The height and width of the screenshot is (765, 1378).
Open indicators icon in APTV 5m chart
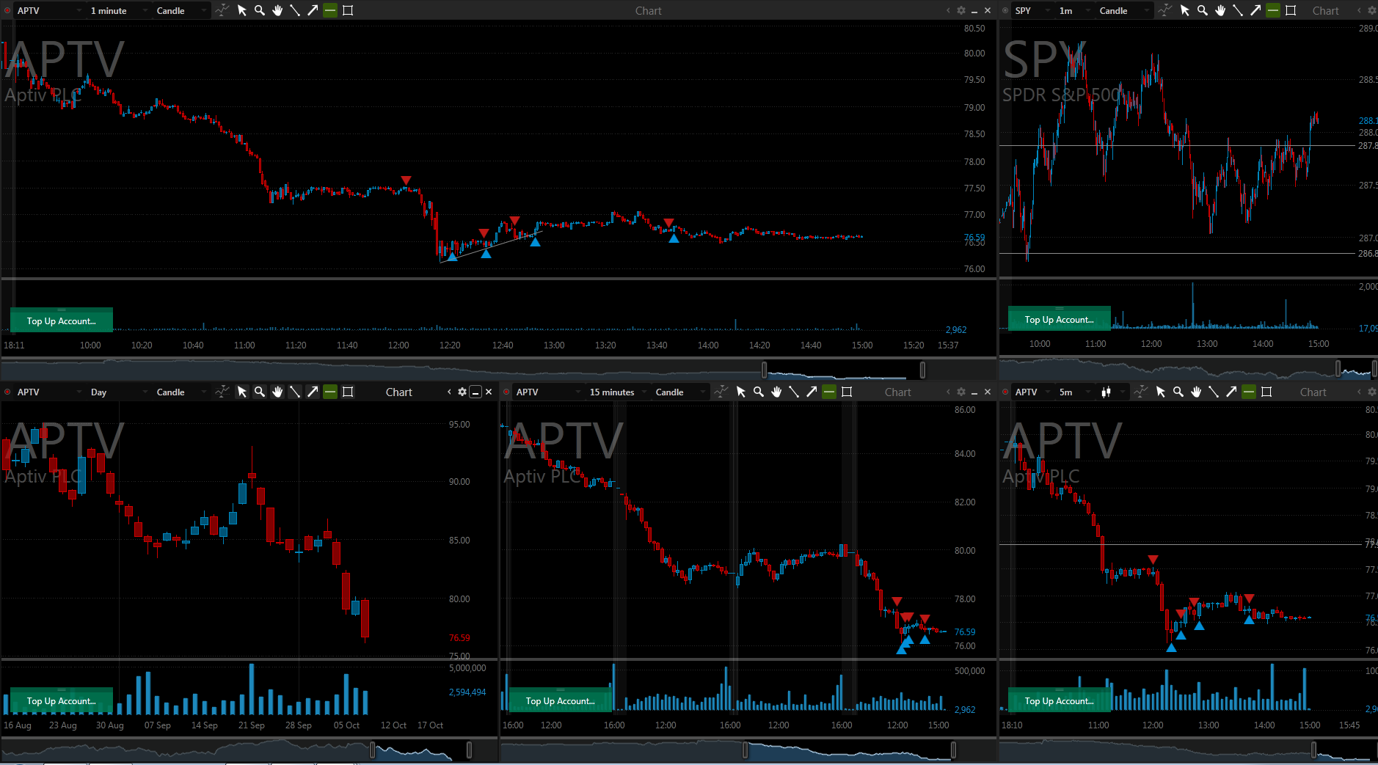click(1141, 392)
